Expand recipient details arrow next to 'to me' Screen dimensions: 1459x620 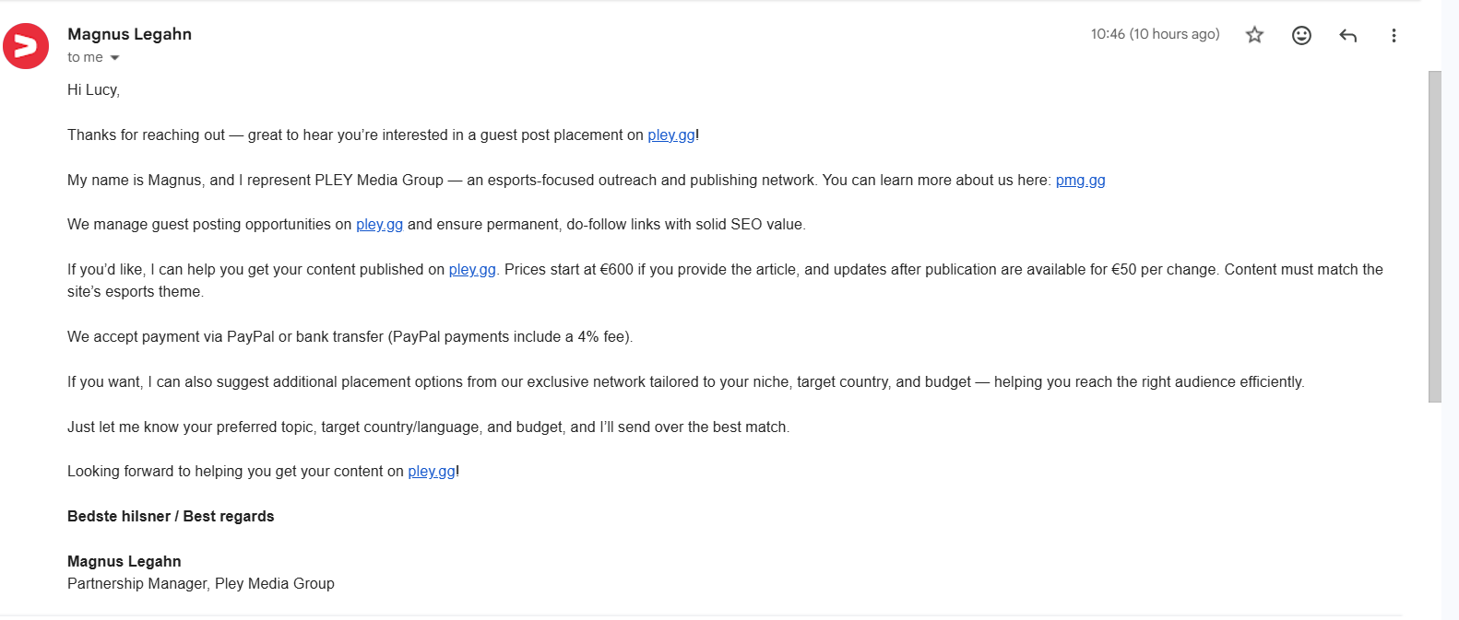[x=114, y=58]
